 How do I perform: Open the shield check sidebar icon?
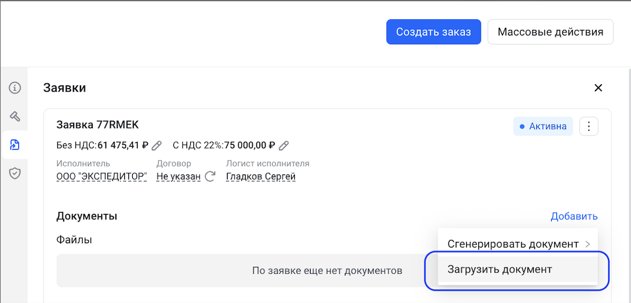tap(15, 173)
